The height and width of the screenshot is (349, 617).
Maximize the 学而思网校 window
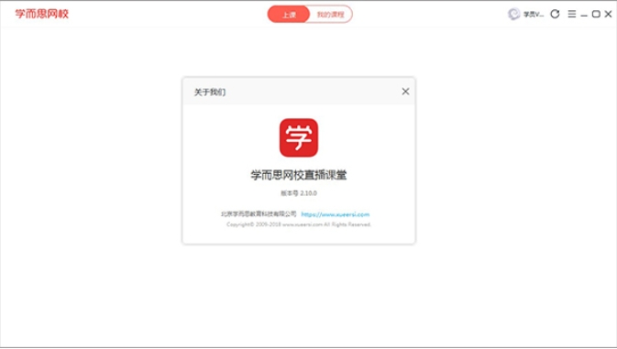coord(596,14)
